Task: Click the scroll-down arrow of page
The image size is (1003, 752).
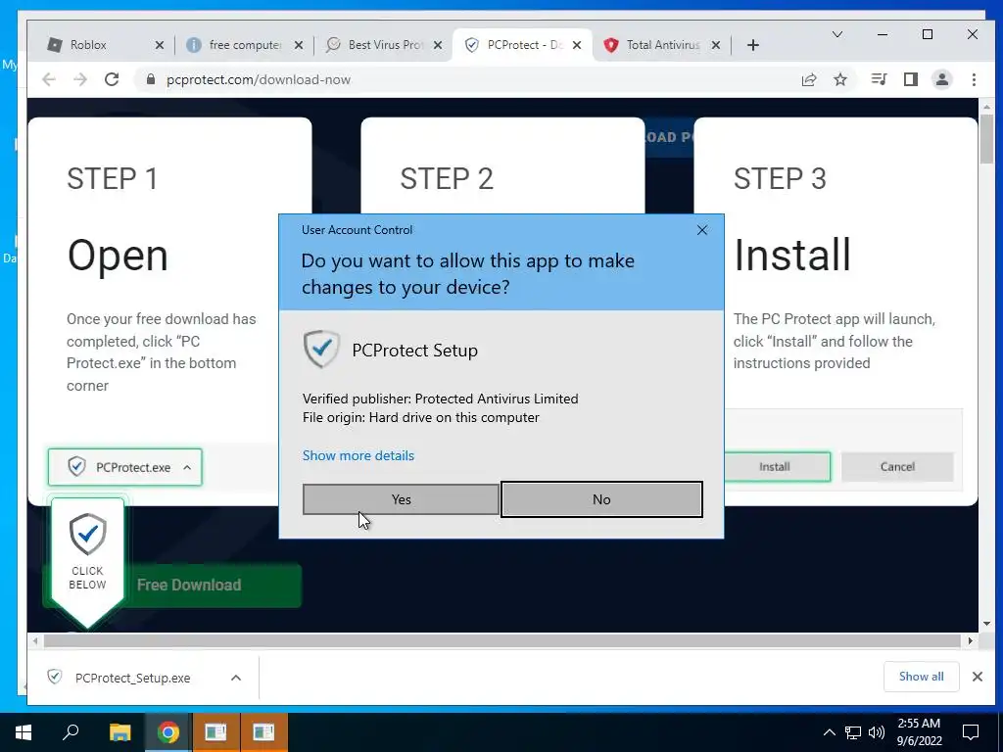Action: click(985, 624)
